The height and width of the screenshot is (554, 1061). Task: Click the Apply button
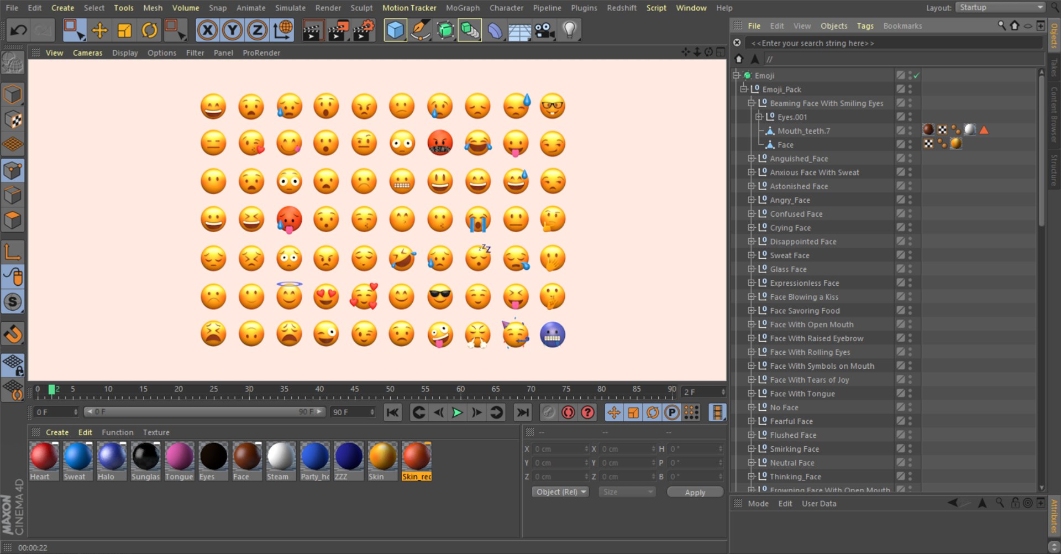click(695, 492)
